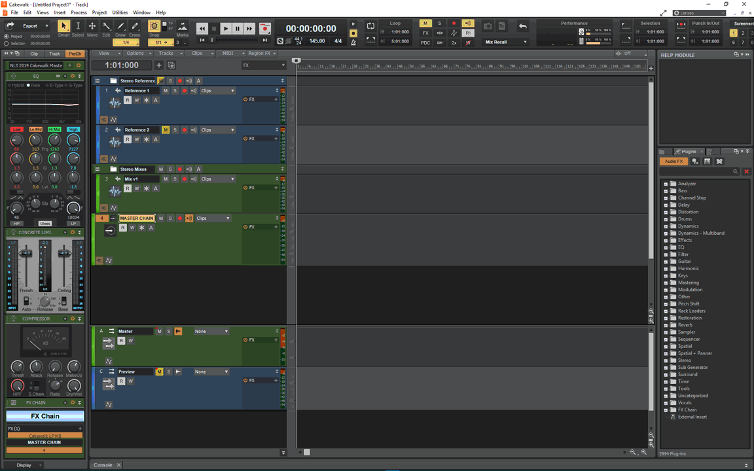754x471 pixels.
Task: Open MASTER CHAIN Clips edit filter dropdown
Action: pos(213,218)
